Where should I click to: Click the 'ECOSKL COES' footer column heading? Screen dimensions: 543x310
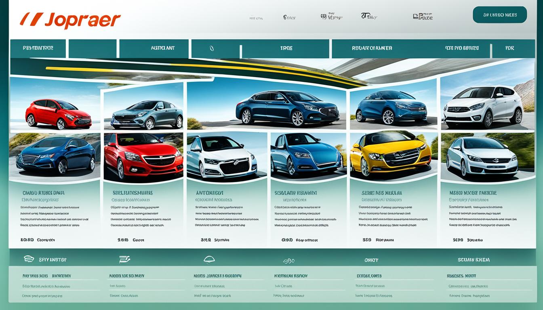coord(369,276)
